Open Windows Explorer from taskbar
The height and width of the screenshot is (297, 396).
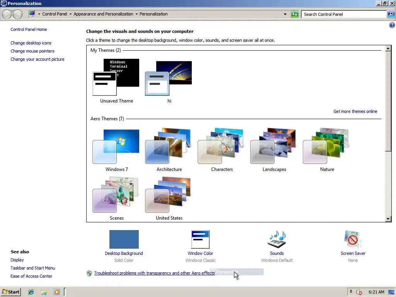coord(44,292)
